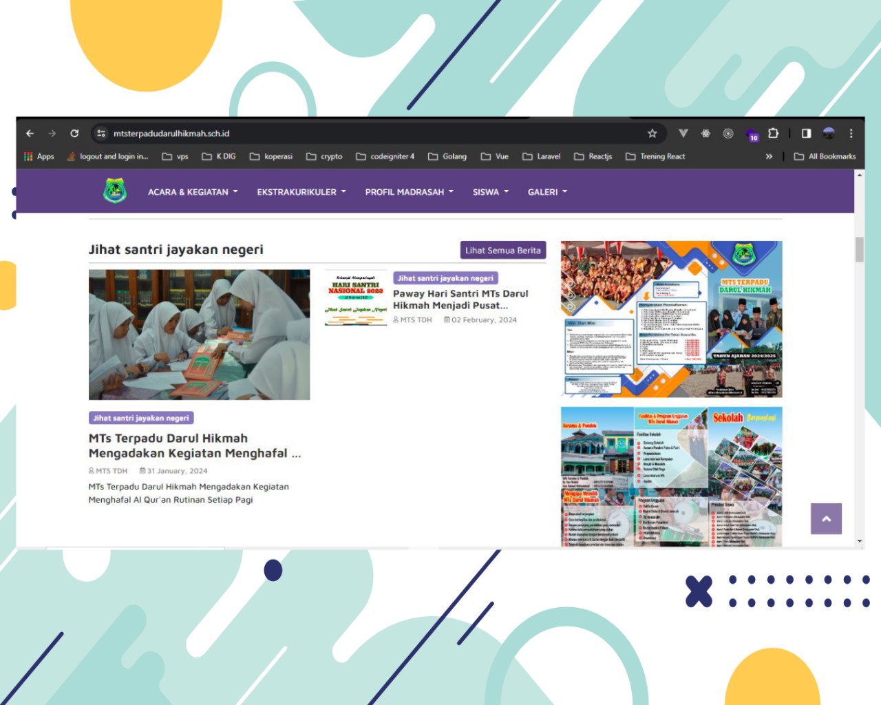Expand the GALERI menu
The width and height of the screenshot is (881, 705).
click(x=548, y=192)
